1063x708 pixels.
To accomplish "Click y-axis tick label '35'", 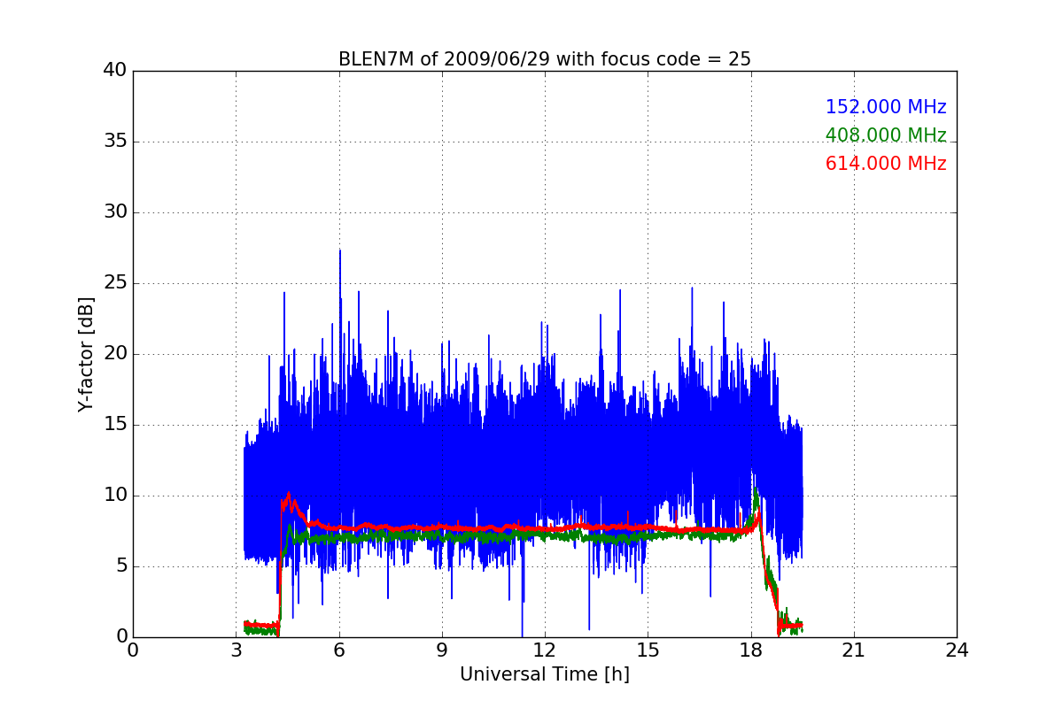I will [115, 142].
